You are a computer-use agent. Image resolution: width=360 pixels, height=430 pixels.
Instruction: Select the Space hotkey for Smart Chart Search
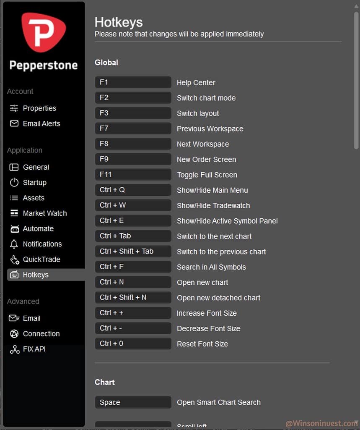[x=133, y=402]
